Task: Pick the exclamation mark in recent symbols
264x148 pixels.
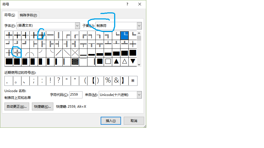Action: pyautogui.click(x=50, y=81)
